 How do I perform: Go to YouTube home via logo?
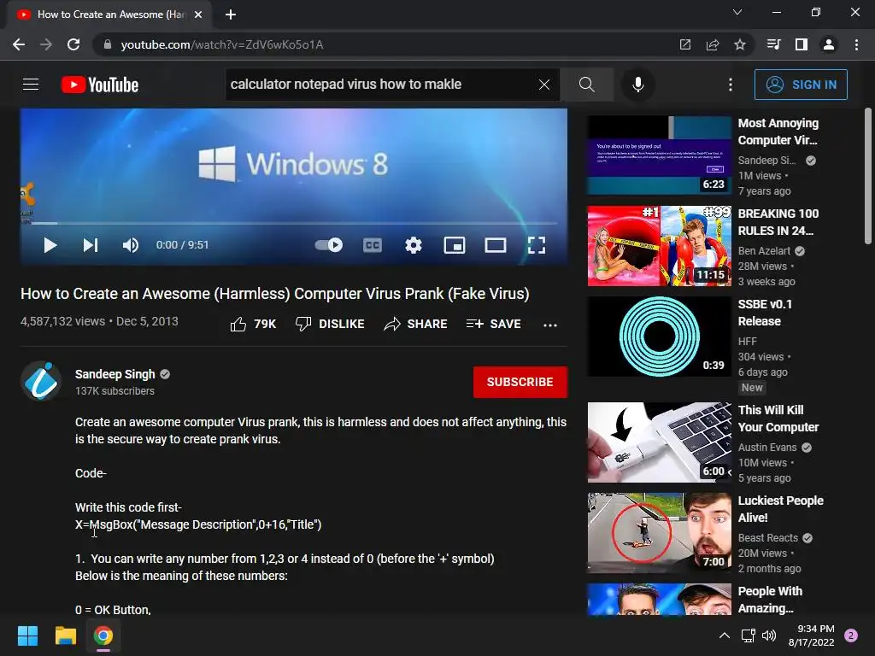[100, 85]
